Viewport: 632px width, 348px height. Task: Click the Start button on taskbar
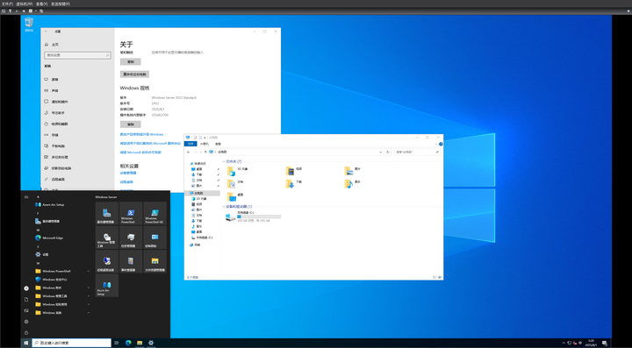26,343
